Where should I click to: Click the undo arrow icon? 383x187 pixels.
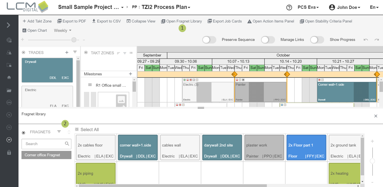pos(366,40)
